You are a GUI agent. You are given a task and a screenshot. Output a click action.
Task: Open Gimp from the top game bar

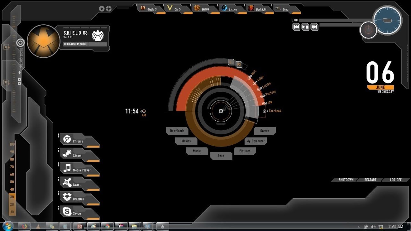tap(284, 9)
